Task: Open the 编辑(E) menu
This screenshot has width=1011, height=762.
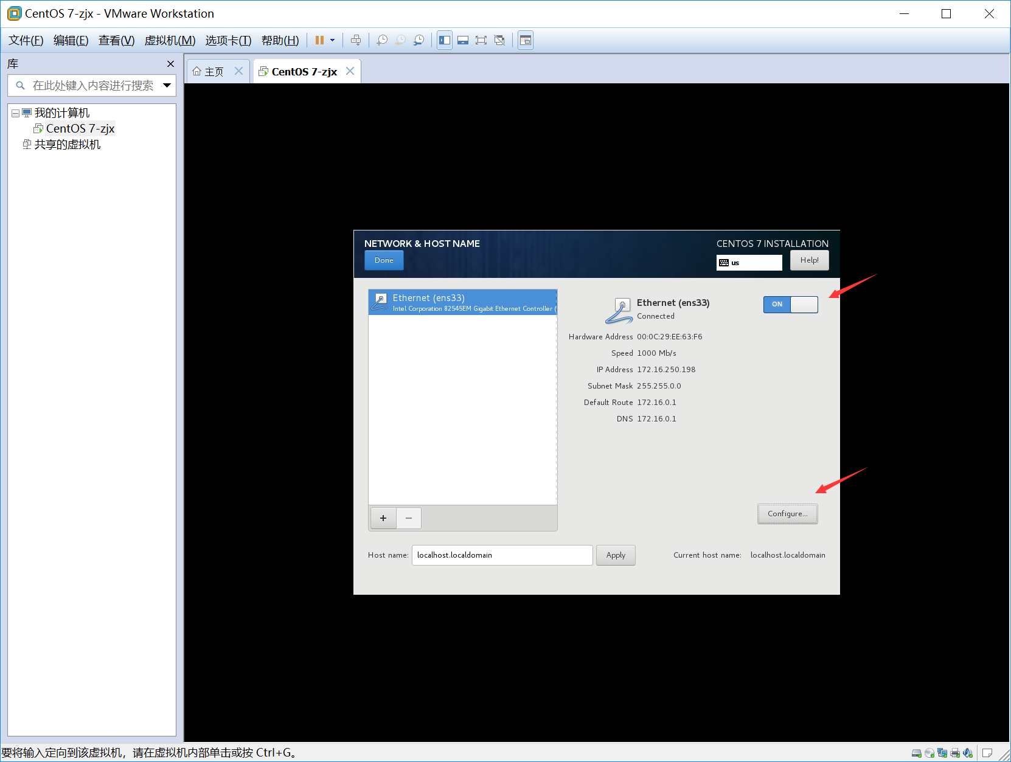Action: [x=71, y=40]
